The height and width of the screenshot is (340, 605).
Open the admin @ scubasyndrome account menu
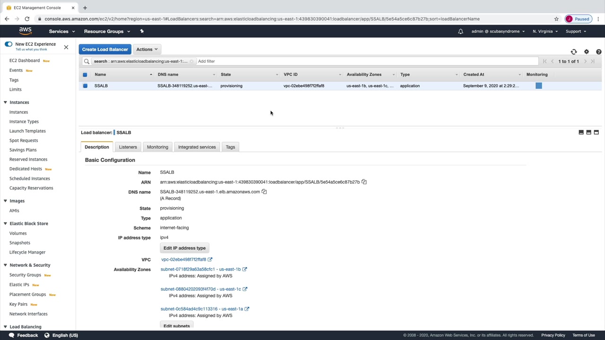(498, 31)
